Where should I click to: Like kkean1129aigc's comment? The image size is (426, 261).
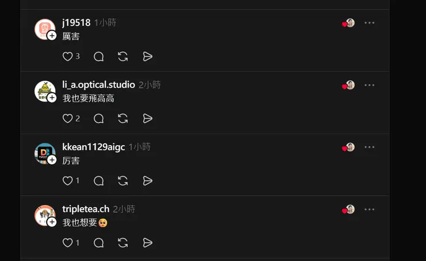click(68, 181)
